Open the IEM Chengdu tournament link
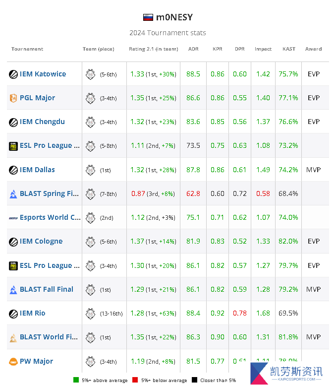The height and width of the screenshot is (386, 336). (42, 122)
